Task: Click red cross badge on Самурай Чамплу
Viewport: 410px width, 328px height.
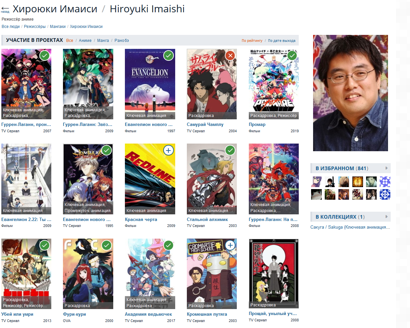Action: (x=230, y=55)
